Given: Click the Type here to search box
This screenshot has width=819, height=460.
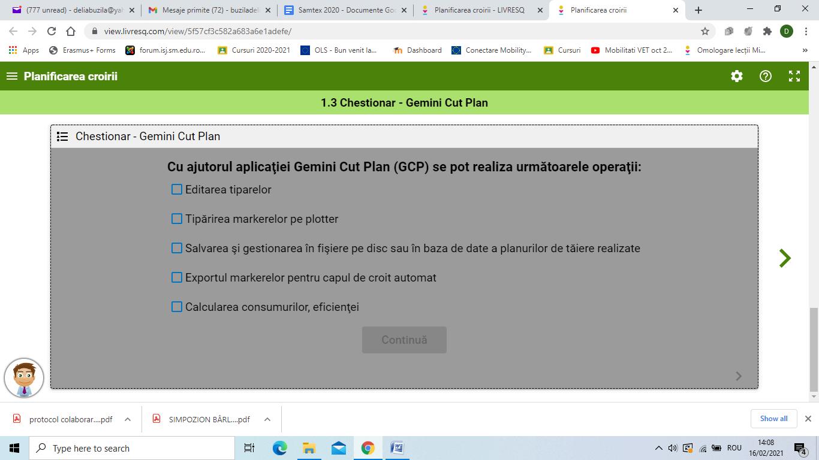Looking at the screenshot, I should point(132,448).
